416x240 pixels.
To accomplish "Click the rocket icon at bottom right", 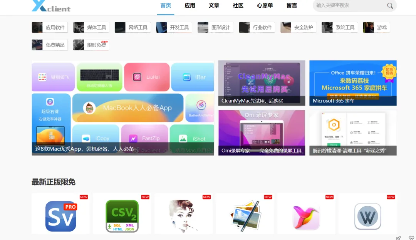I will (398, 238).
